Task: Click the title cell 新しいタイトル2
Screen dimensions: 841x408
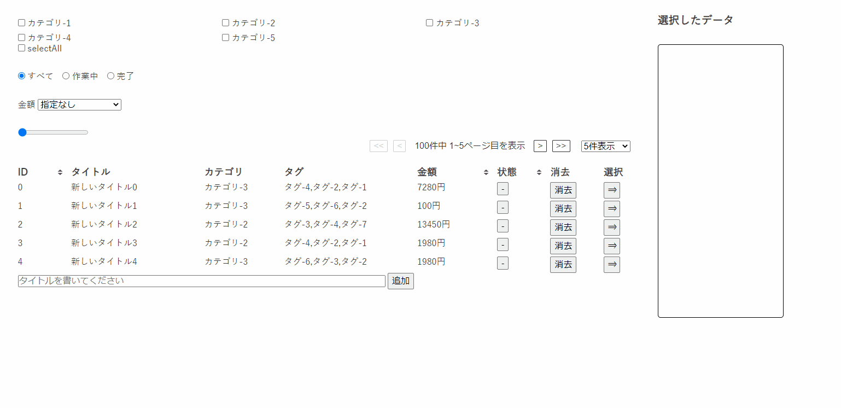Action: click(x=104, y=224)
